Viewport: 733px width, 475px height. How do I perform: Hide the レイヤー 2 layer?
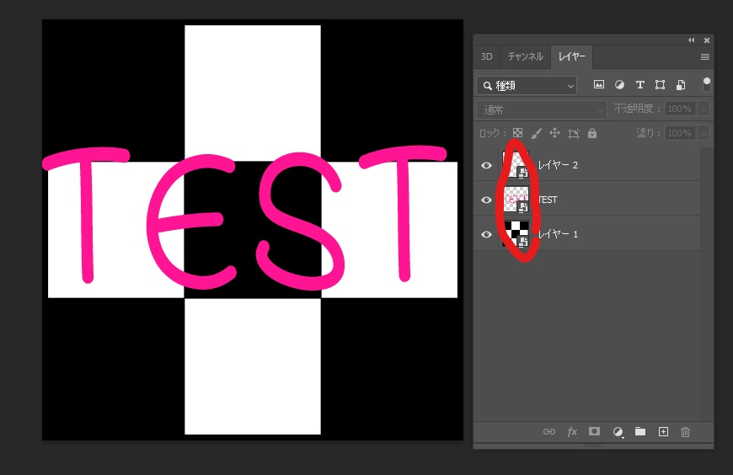(486, 165)
